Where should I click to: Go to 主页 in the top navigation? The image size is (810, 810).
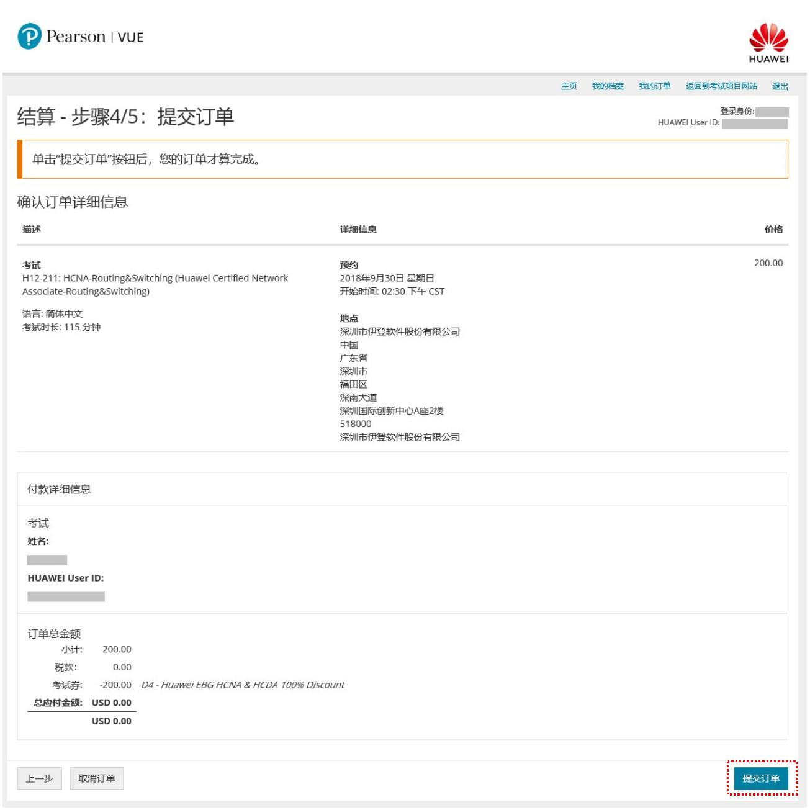569,86
